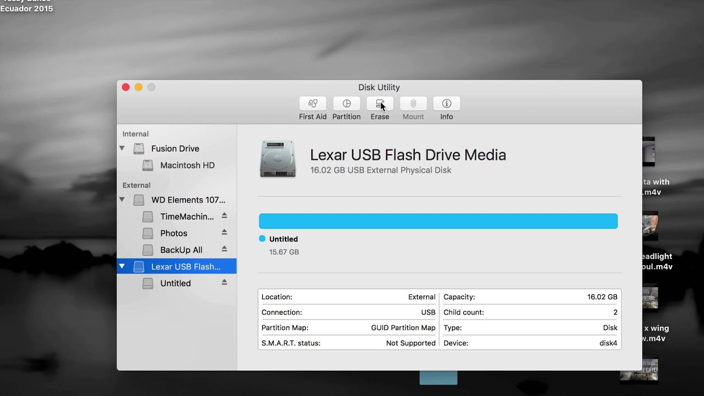
Task: Click the GUID Partition Map value
Action: [403, 328]
